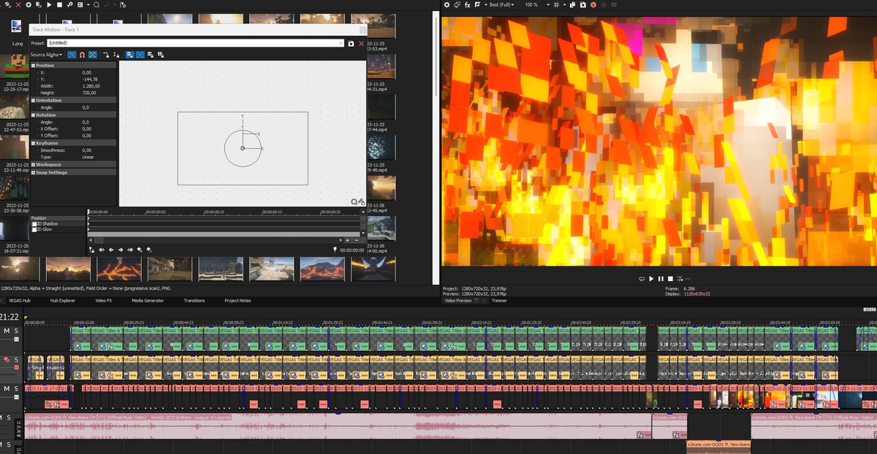Screen dimensions: 877x454
Task: Pause playback under the Video Preview
Action: click(661, 279)
